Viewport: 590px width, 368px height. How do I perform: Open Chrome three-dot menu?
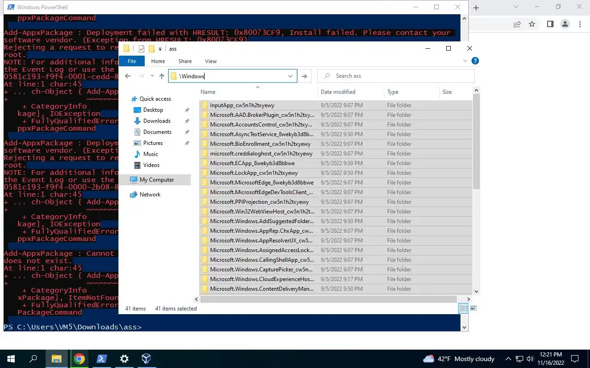point(580,24)
